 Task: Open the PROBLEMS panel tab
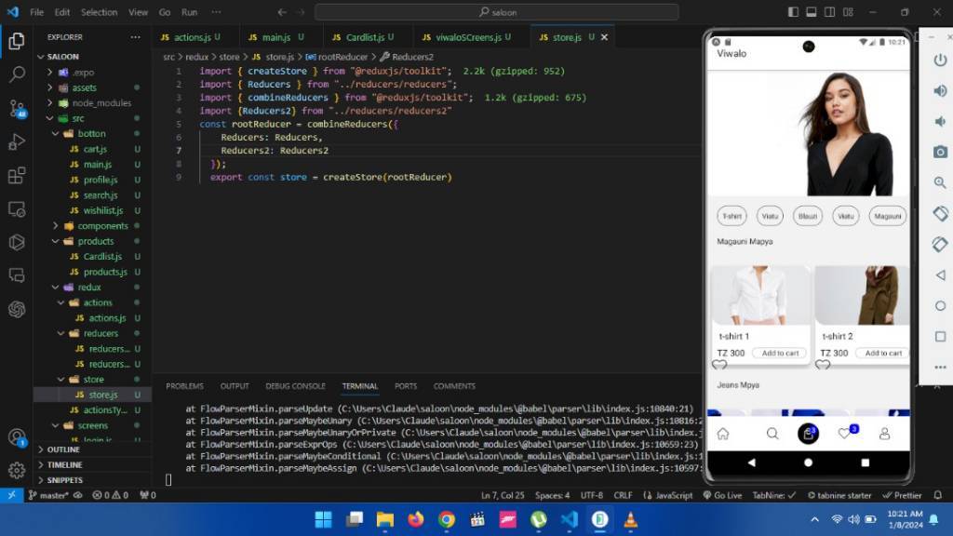[x=184, y=386]
